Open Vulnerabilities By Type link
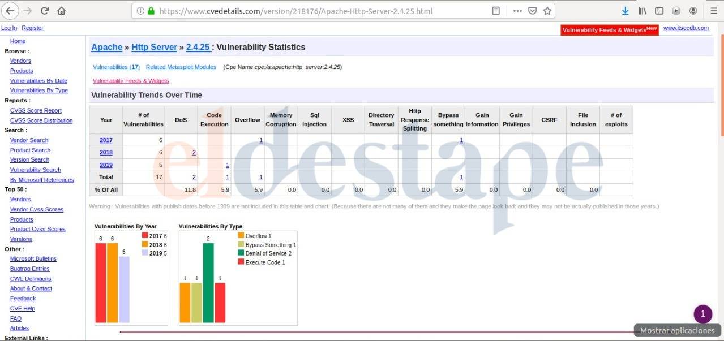This screenshot has width=724, height=341. [x=39, y=90]
